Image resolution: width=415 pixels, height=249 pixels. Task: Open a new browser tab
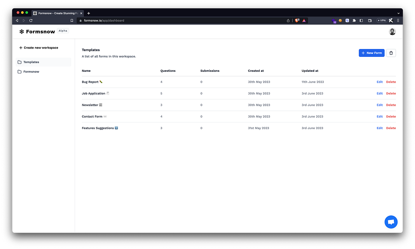[88, 13]
